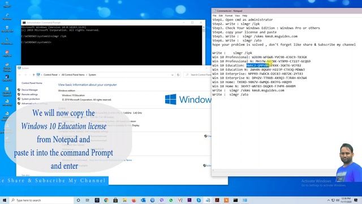Click 'Windows 10 Education' edition text

pos(73,95)
